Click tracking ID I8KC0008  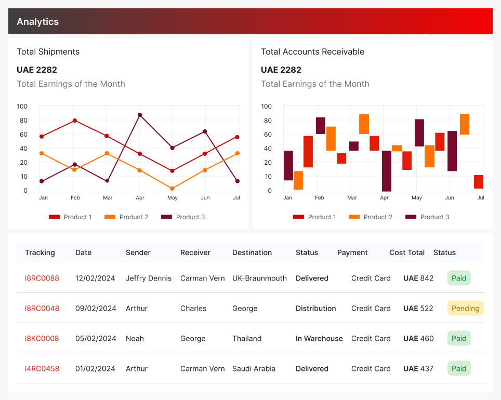tap(42, 339)
